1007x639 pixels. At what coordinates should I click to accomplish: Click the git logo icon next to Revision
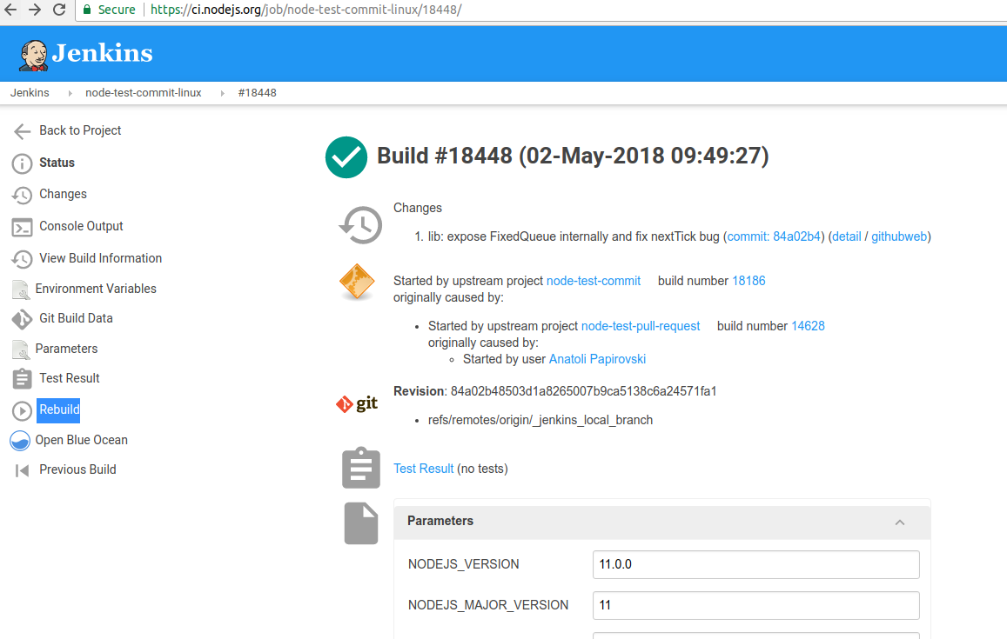click(x=357, y=403)
